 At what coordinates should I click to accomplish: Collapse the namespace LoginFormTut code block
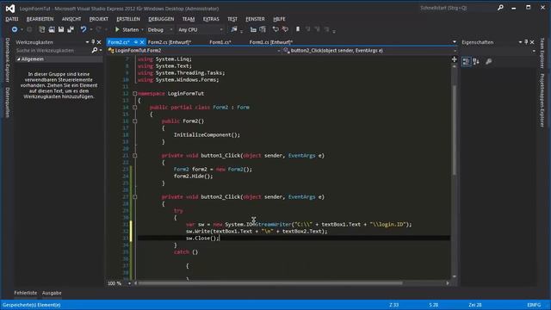tap(135, 94)
